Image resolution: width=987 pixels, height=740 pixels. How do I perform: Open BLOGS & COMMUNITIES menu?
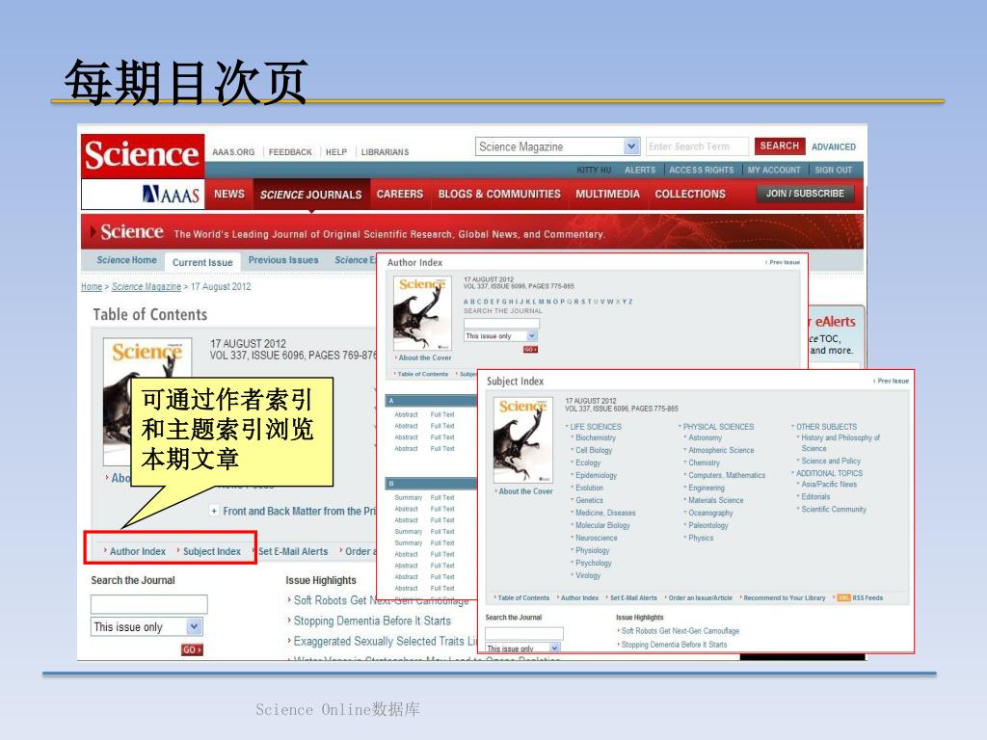[x=499, y=194]
